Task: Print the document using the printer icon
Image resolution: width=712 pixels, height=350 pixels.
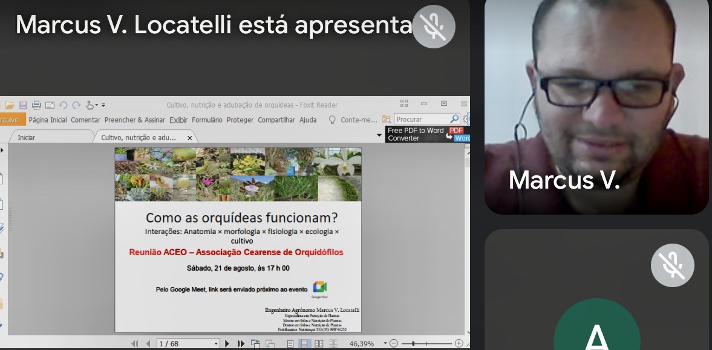Action: point(37,105)
